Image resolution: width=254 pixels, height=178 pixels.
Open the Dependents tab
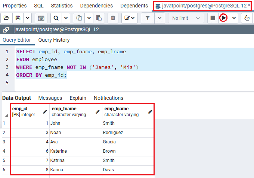pos(134,6)
